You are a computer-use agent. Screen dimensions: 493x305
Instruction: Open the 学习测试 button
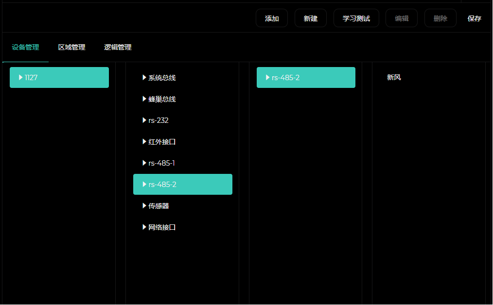coord(356,18)
